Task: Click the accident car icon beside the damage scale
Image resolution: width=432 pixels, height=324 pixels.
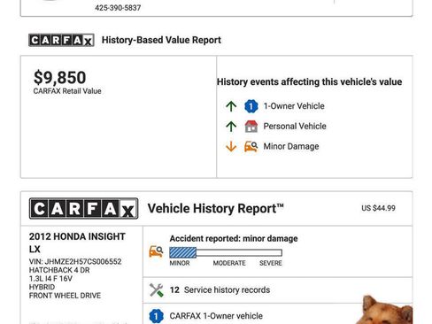Action: 156,251
